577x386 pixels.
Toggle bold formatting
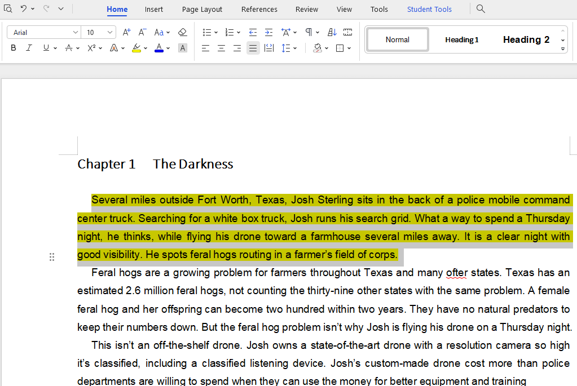pyautogui.click(x=14, y=48)
